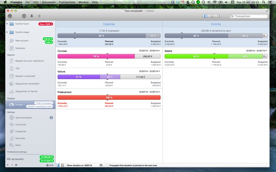This screenshot has height=172, width=276.
Task: Open the search scope magnifier dropdown
Action: [232, 16]
